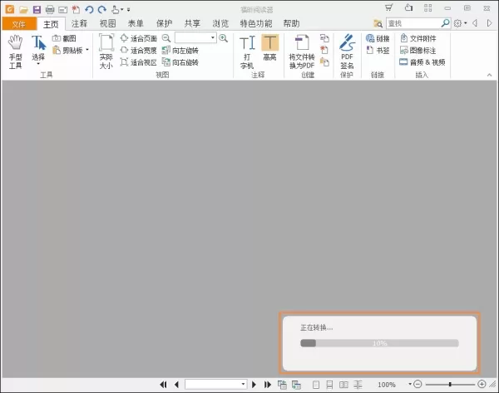Image resolution: width=499 pixels, height=393 pixels.
Task: Insert Image Annotation (图像标注)
Action: point(417,50)
